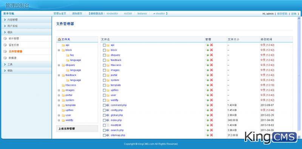
Task: Click the cube icon next to 留言反馈
Action: [x=5, y=45]
